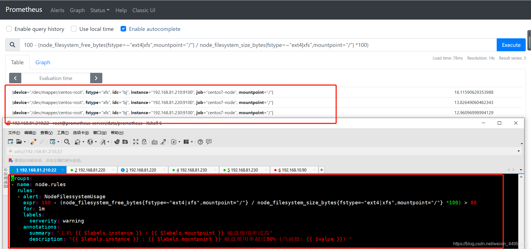Click the magnifier icon beside Prometheus query
The image size is (531, 249).
coord(12,45)
